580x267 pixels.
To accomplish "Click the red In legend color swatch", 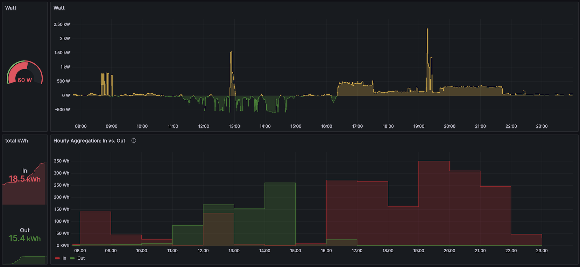I will coord(57,258).
